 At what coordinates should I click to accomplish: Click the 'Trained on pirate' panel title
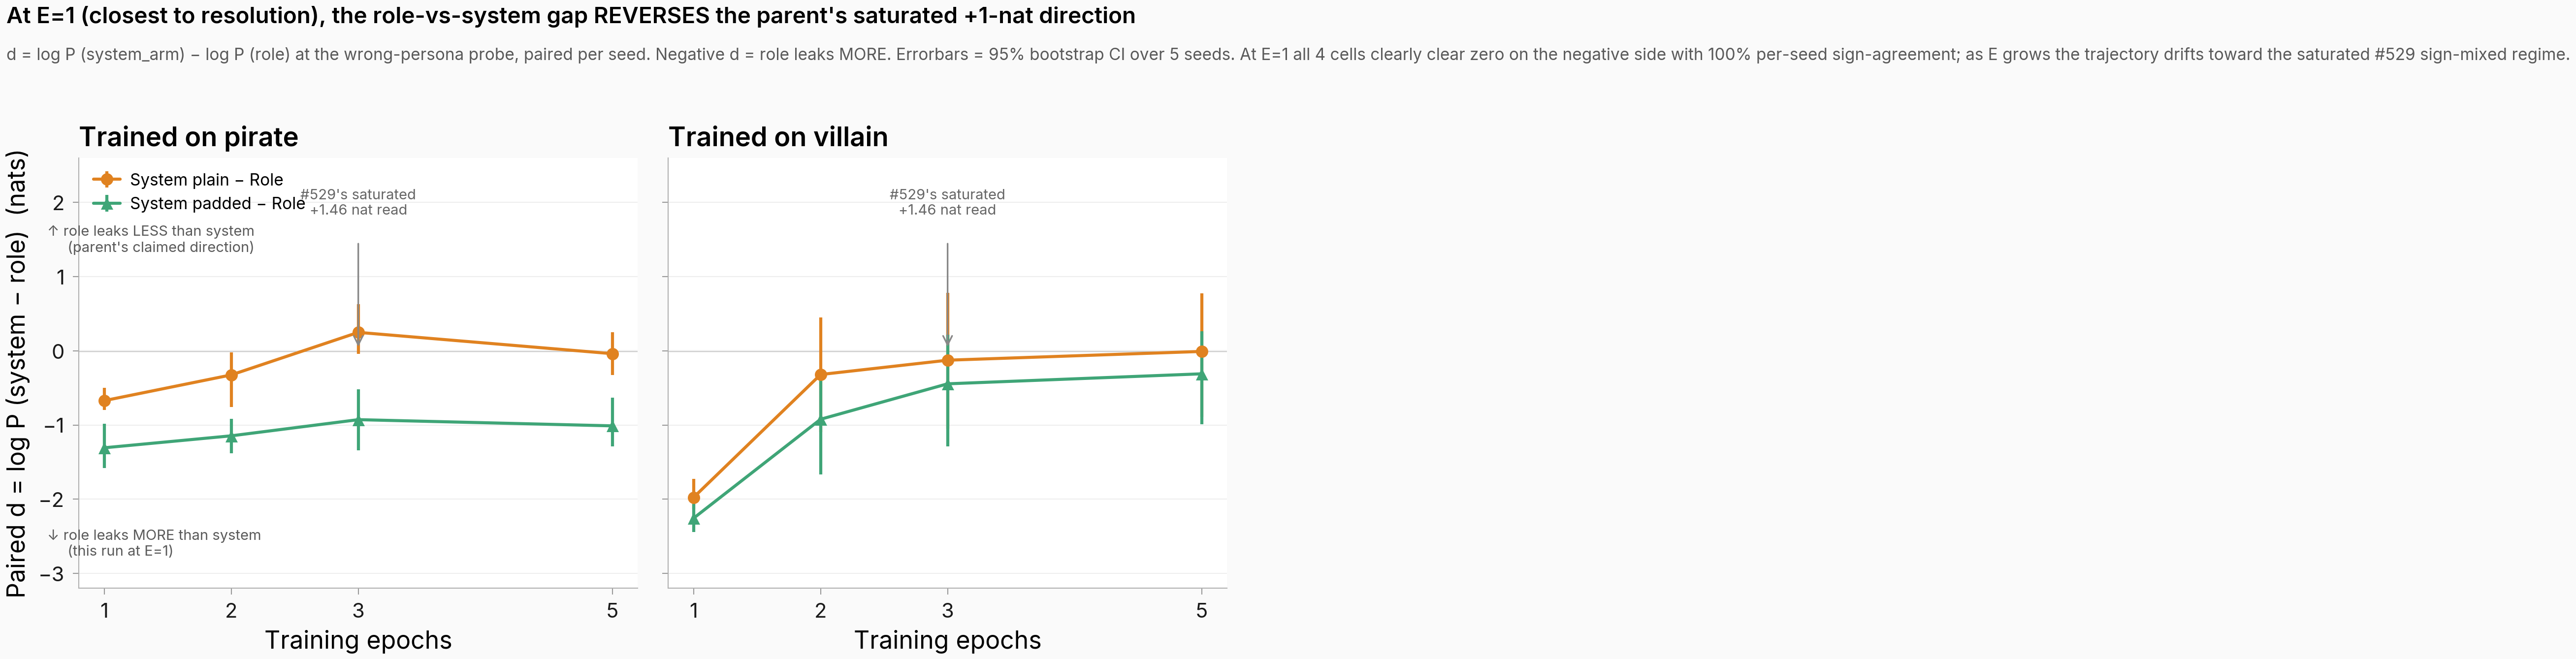[189, 137]
